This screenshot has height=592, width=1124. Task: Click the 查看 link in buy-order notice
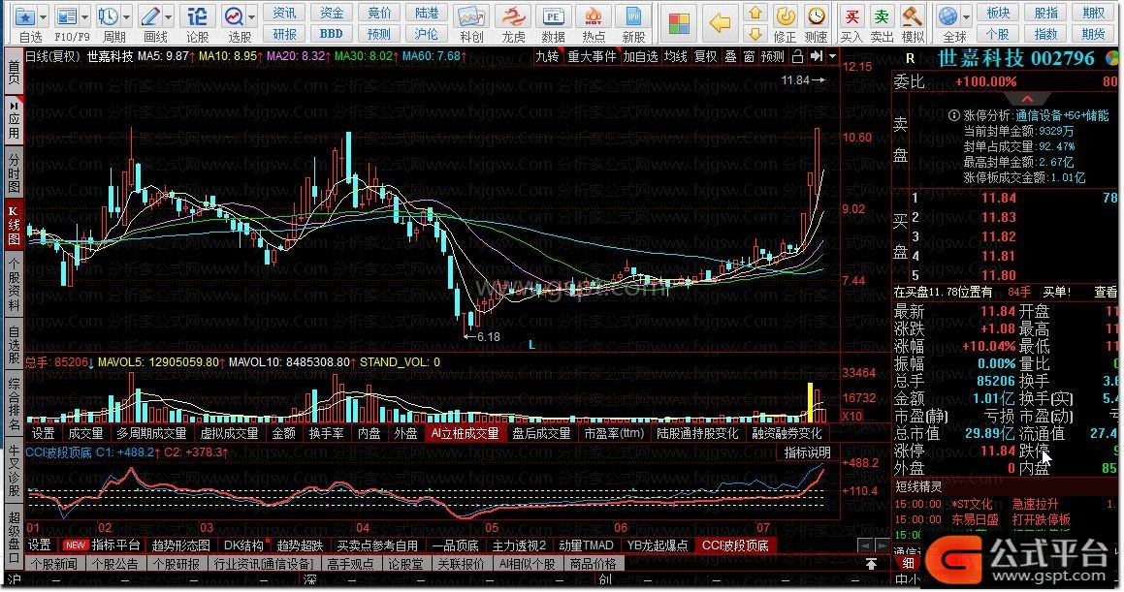click(1105, 292)
